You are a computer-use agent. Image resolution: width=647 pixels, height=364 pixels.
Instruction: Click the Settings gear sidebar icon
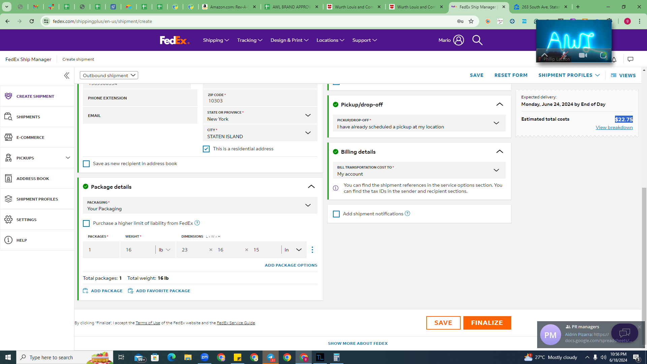coord(8,219)
